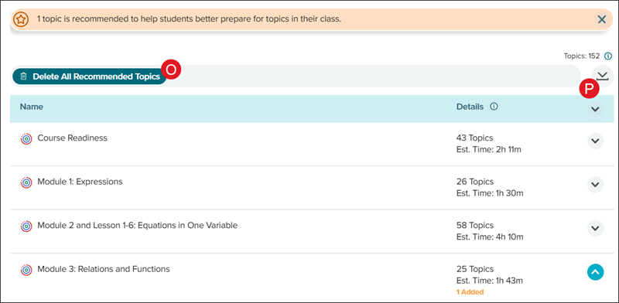Click the expand-all arrow icon above the table
Viewport: 619px width, 303px height.
[x=603, y=77]
